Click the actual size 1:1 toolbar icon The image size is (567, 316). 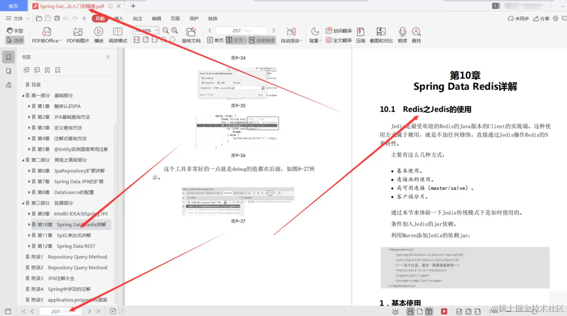136,40
